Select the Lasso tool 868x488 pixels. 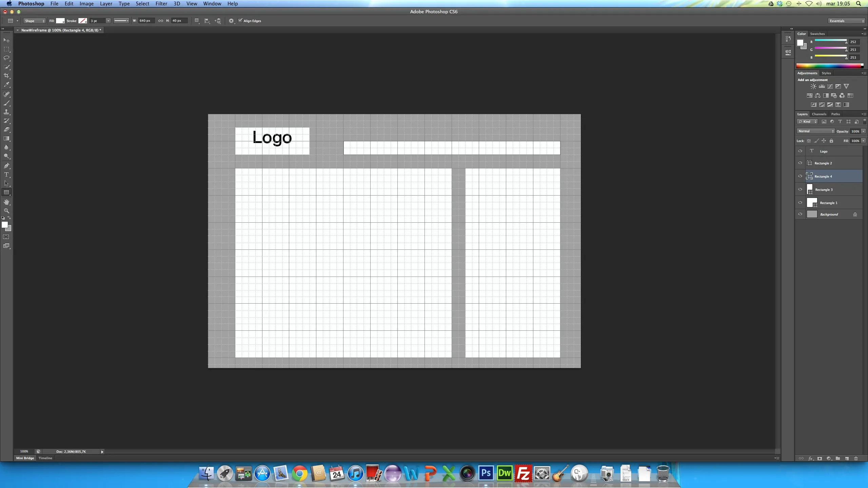click(x=6, y=58)
